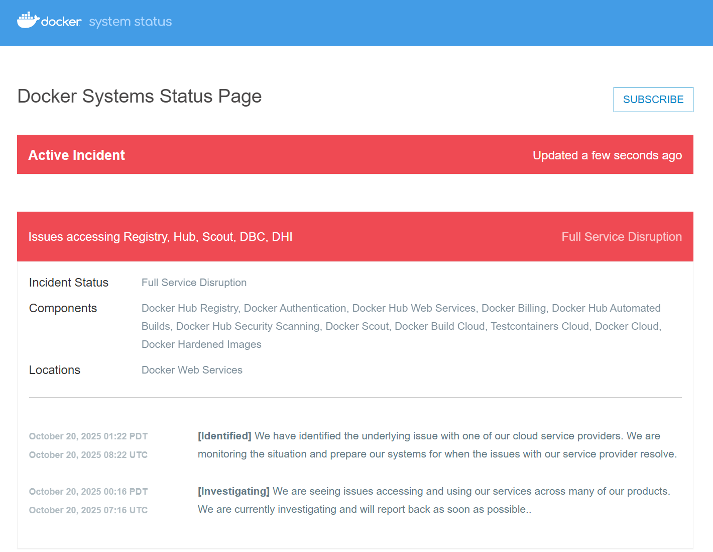Viewport: 713px width, 552px height.
Task: Open the 'Issues accessing Registry, Hub' incident title
Action: click(x=160, y=237)
